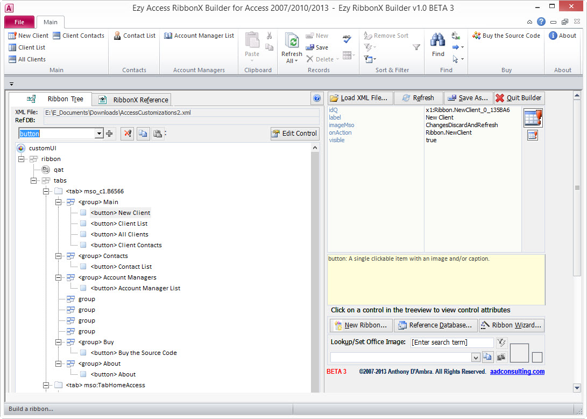Select button New Client in the tree
Screen dimensions: 587x419
click(120, 213)
